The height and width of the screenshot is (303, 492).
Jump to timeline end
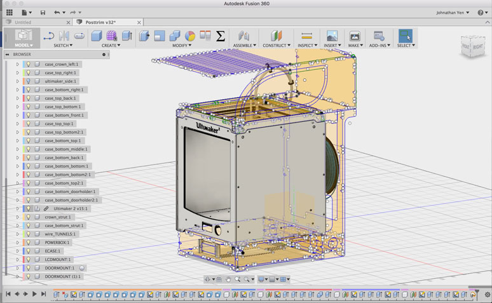tap(43, 294)
